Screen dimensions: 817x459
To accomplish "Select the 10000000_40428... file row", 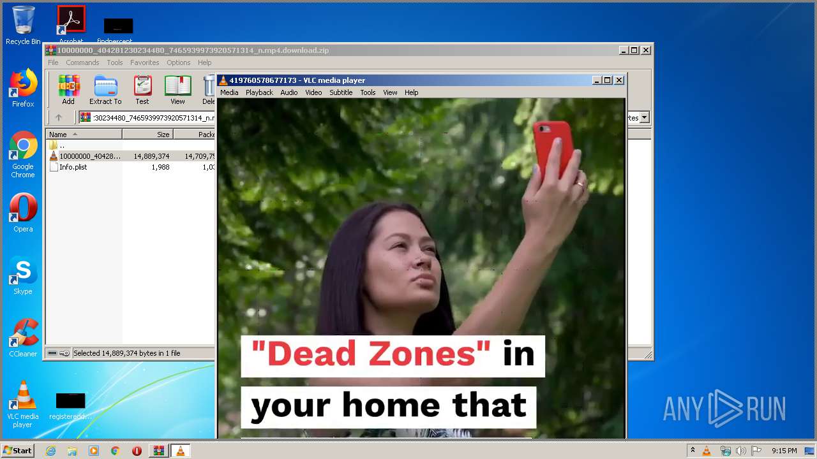I will pyautogui.click(x=131, y=156).
